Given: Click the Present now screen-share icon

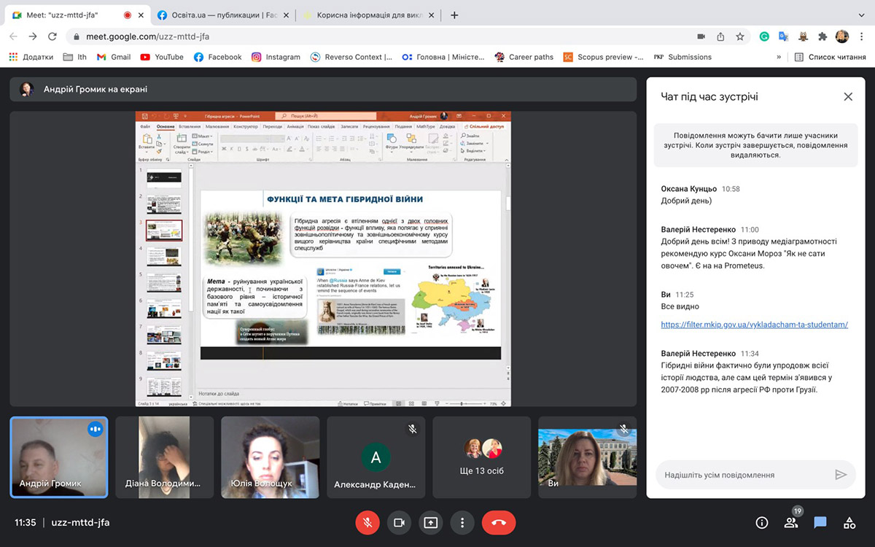Looking at the screenshot, I should click(x=430, y=522).
